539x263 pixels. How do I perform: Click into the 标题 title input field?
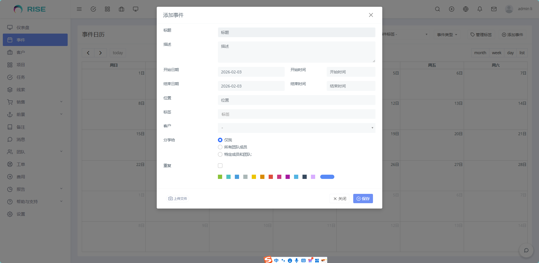(x=296, y=32)
